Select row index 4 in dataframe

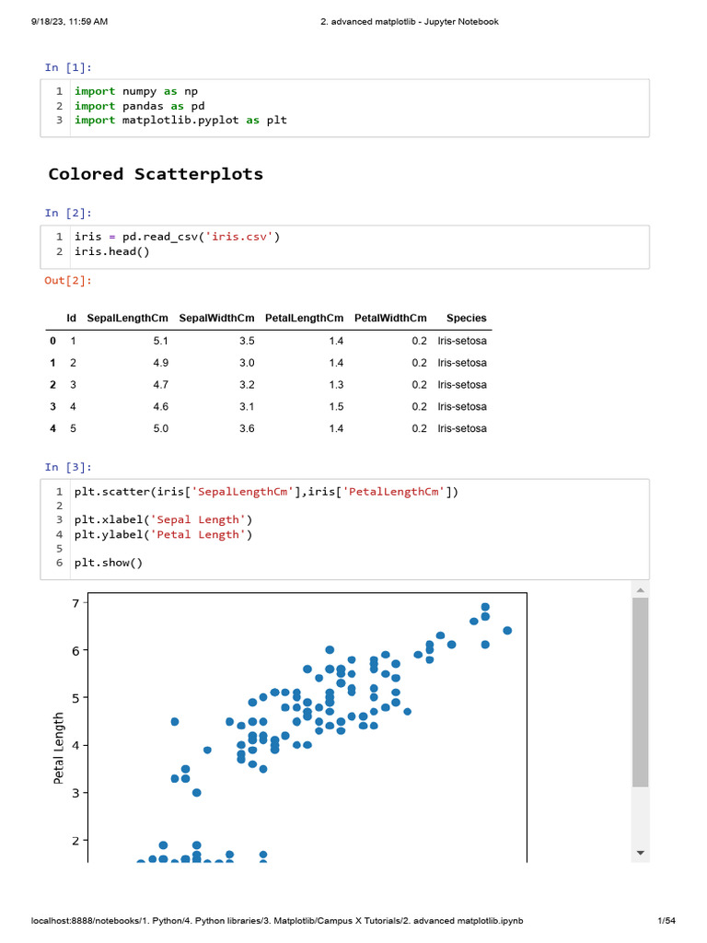click(x=53, y=428)
